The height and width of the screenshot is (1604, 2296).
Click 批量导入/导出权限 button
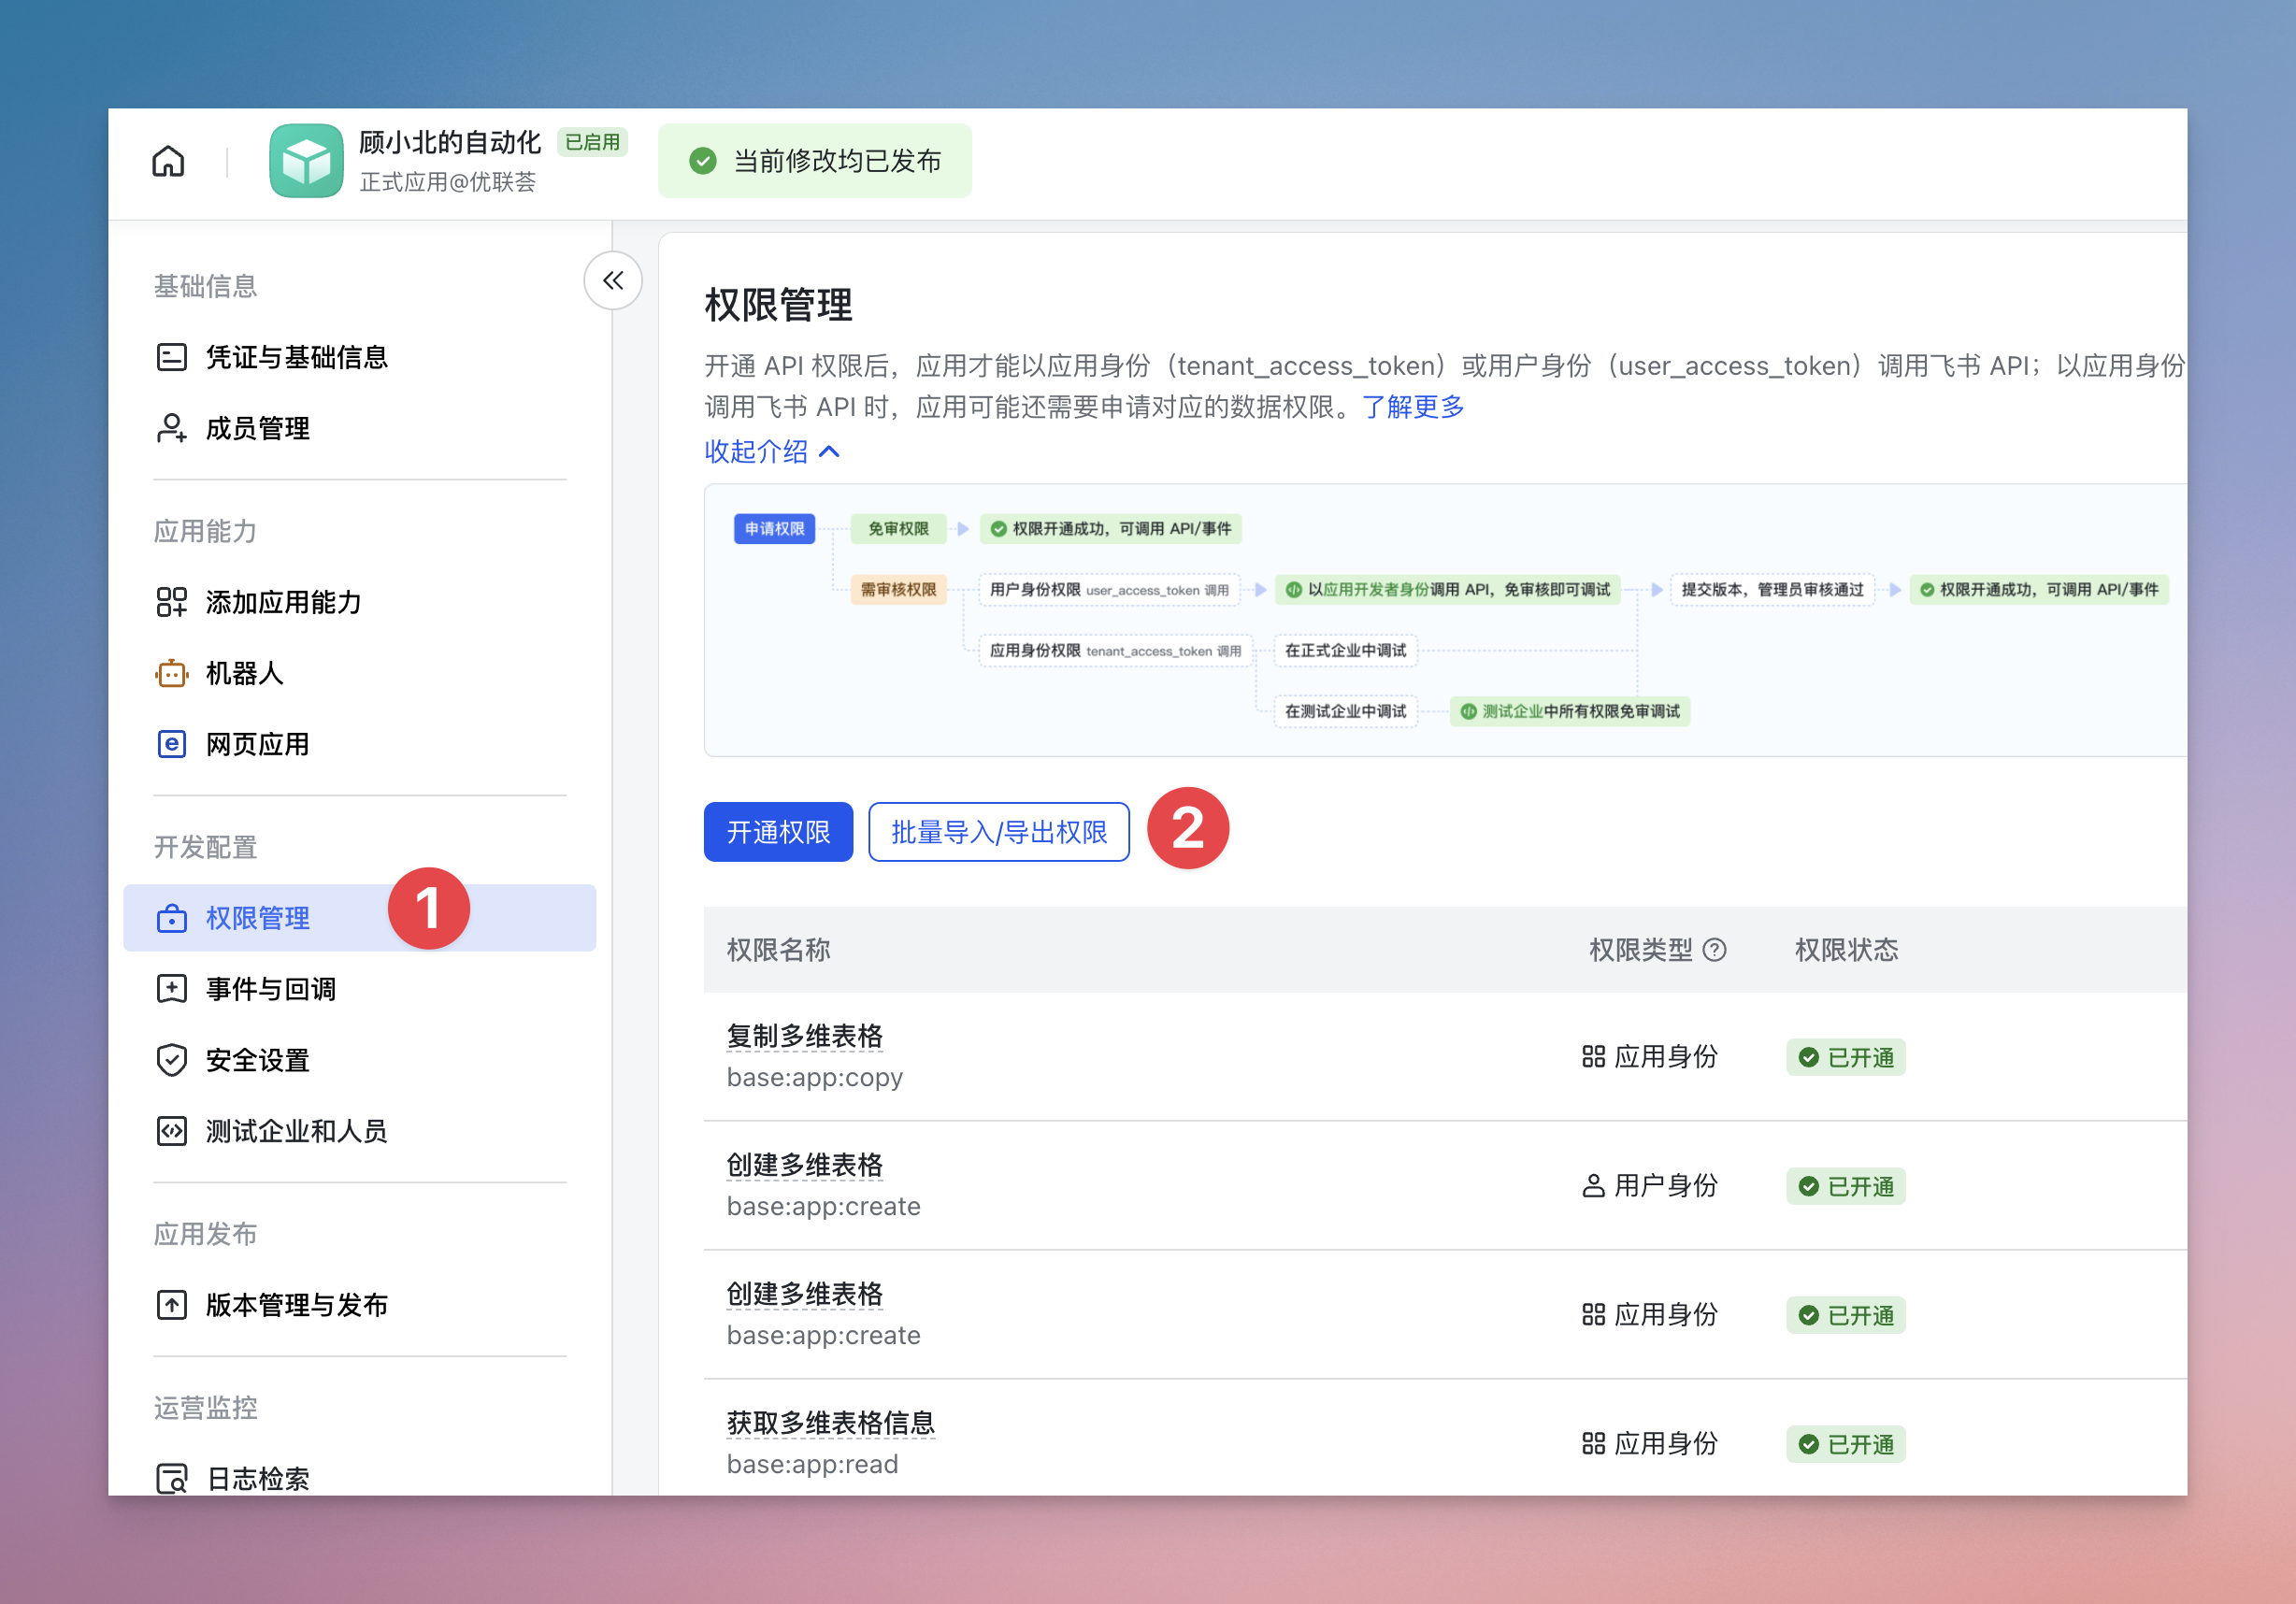(998, 832)
